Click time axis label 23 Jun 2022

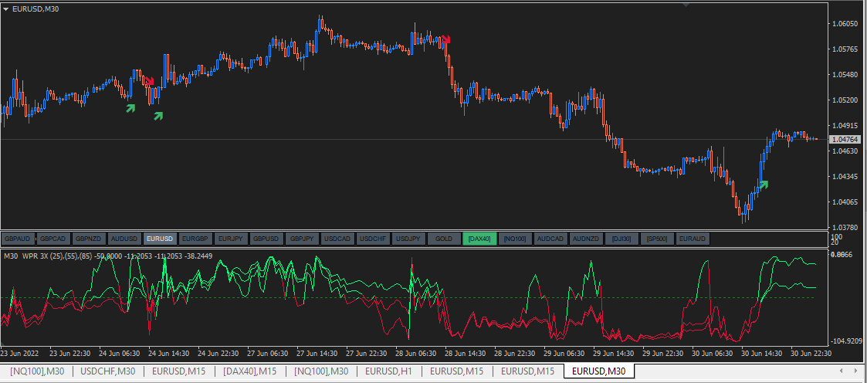(19, 353)
